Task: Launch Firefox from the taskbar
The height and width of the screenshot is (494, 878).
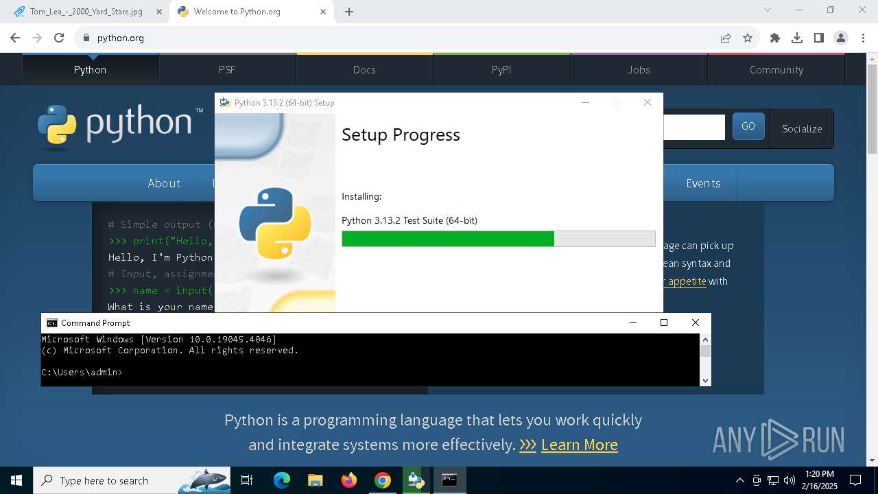Action: [x=349, y=480]
